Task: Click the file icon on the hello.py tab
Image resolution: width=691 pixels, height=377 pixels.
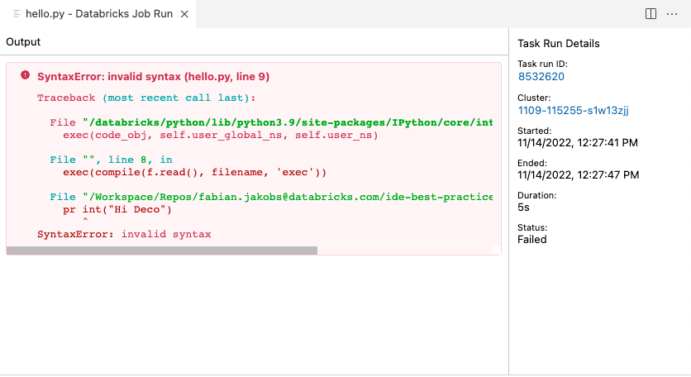Action: click(x=17, y=14)
